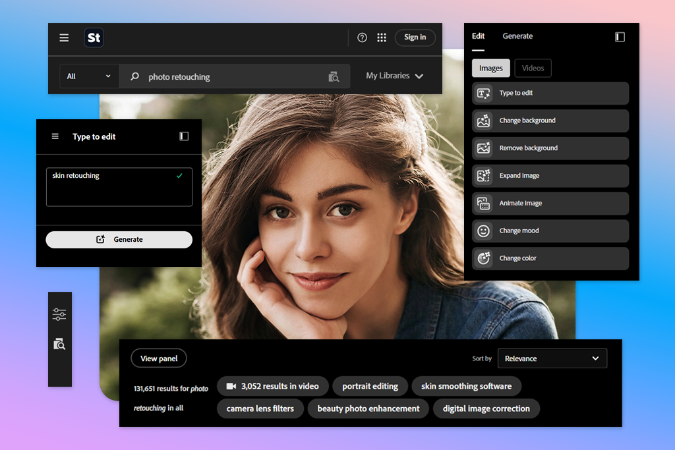Click the visual search camera icon in search bar
The width and height of the screenshot is (675, 450).
pyautogui.click(x=334, y=76)
